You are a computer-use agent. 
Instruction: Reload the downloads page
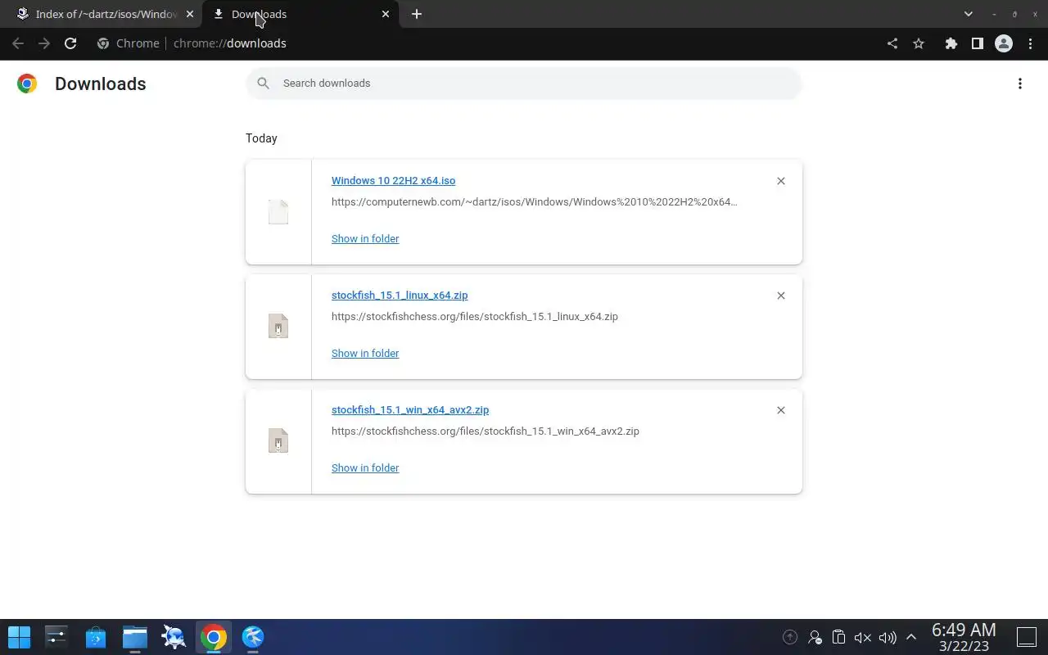[x=70, y=43]
